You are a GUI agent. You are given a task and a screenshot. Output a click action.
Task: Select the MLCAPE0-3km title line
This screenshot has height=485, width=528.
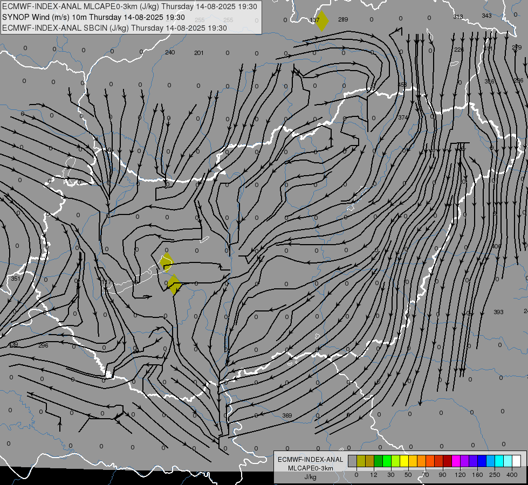pyautogui.click(x=129, y=6)
